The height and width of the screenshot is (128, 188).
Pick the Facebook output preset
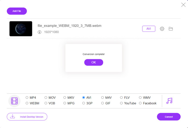click(x=140, y=103)
